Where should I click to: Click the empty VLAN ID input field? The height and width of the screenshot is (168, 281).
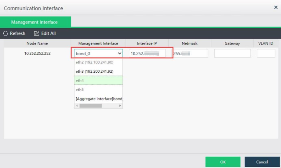pyautogui.click(x=266, y=53)
